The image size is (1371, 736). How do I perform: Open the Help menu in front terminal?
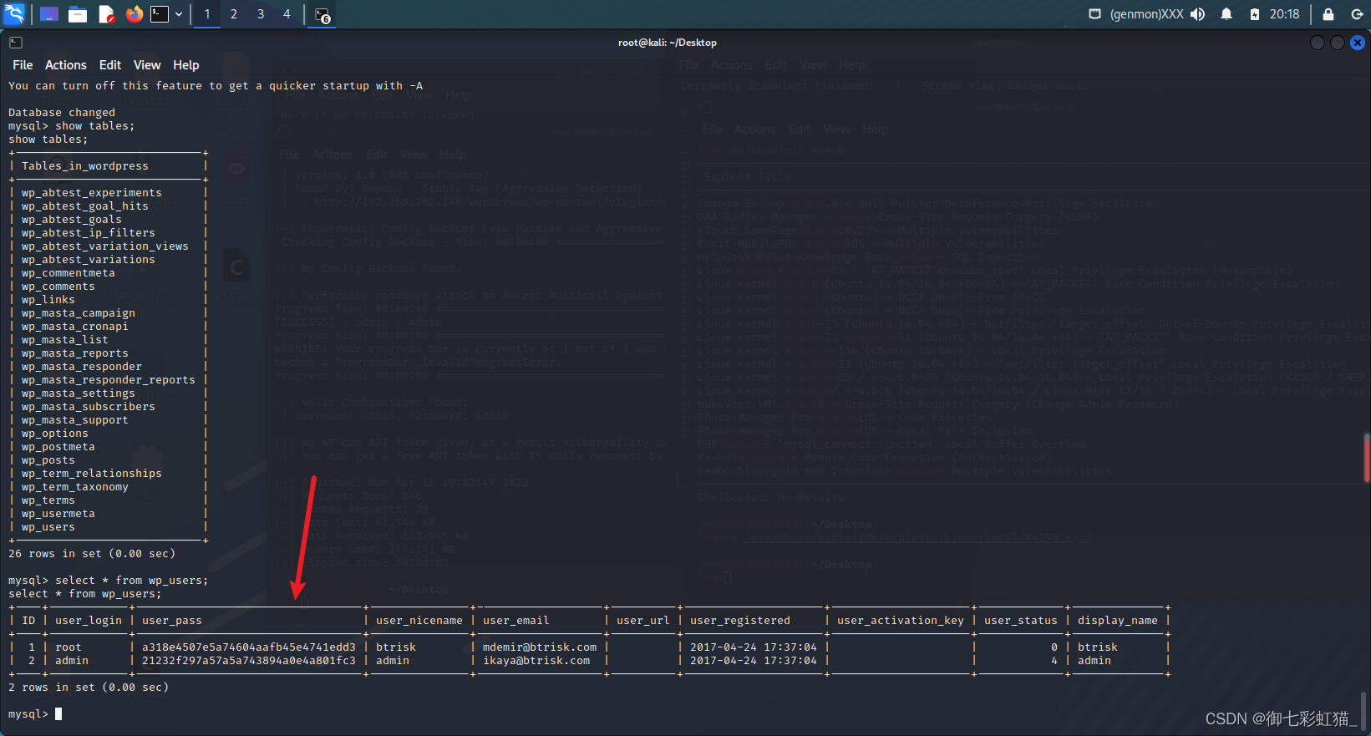point(186,65)
